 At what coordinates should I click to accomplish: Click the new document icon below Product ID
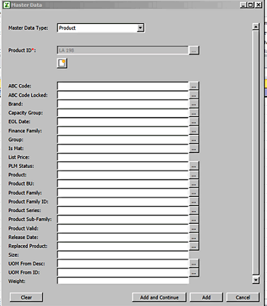click(62, 63)
